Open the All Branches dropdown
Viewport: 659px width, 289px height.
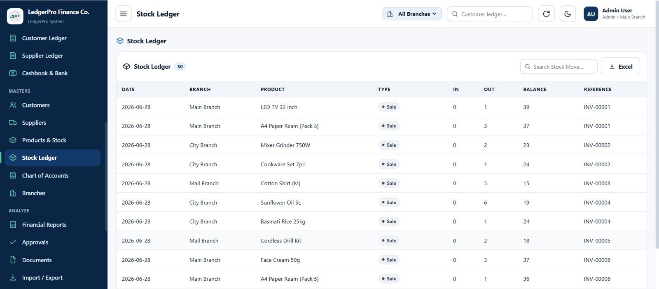(412, 14)
